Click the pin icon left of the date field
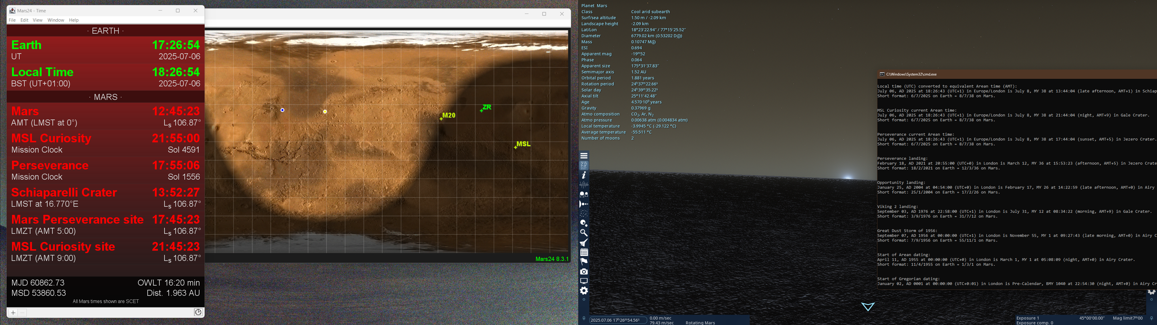 pyautogui.click(x=584, y=319)
